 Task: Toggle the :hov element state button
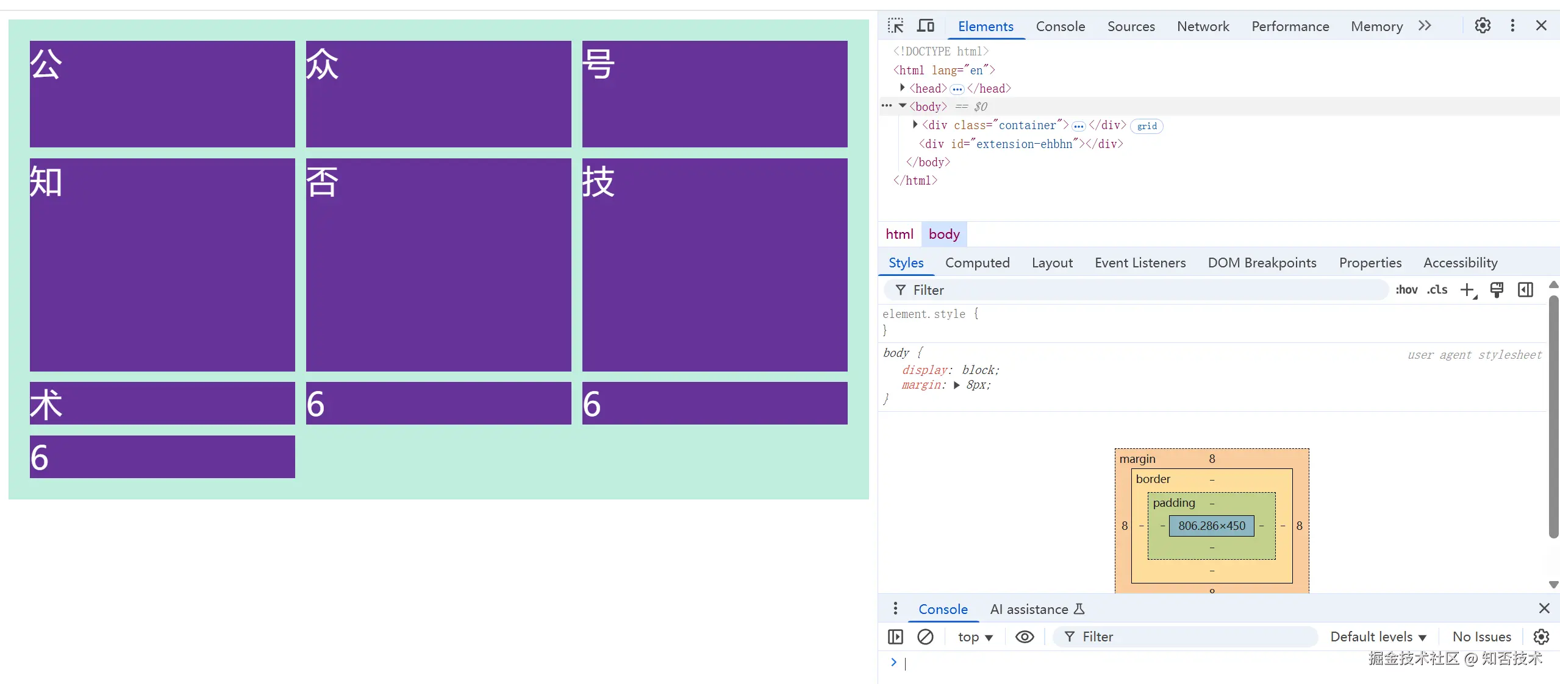click(1406, 290)
